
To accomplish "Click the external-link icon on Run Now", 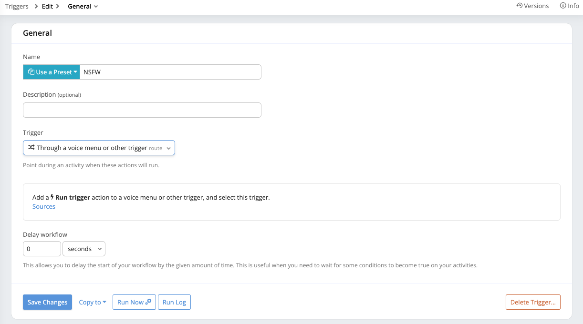I will [x=148, y=302].
